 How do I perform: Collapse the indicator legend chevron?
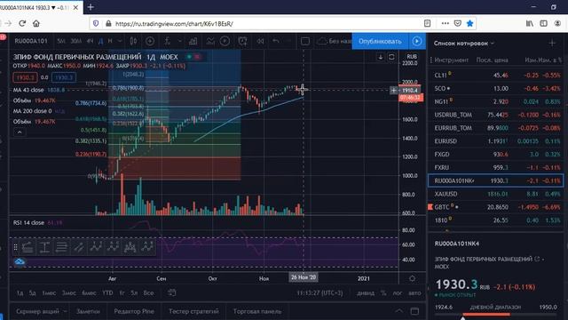click(x=20, y=132)
